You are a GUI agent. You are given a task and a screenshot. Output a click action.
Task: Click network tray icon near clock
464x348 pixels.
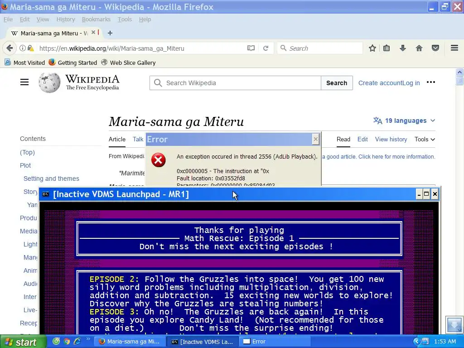[425, 342]
